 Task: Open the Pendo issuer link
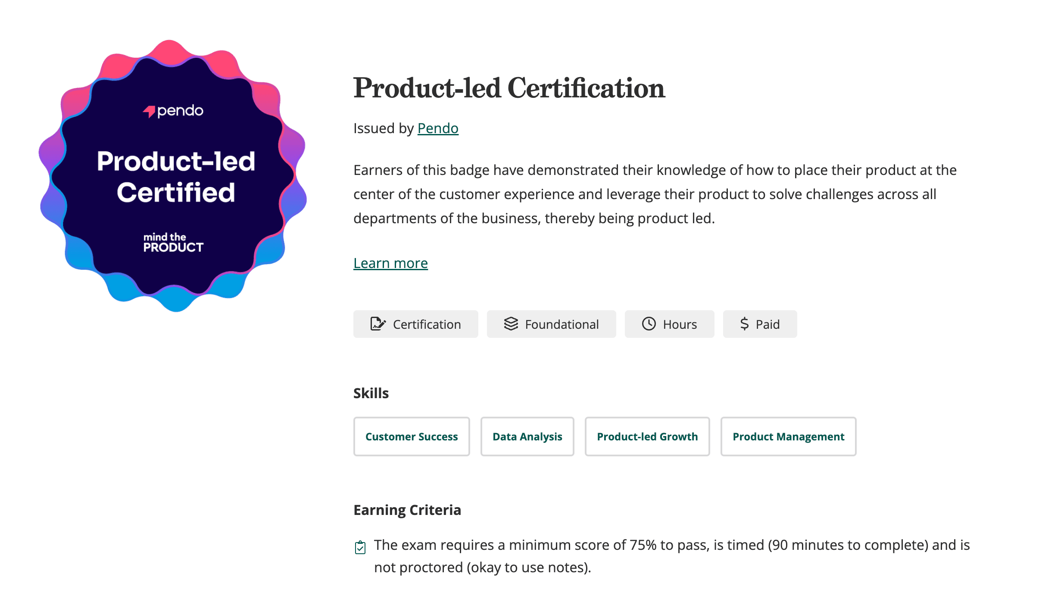[x=437, y=128]
